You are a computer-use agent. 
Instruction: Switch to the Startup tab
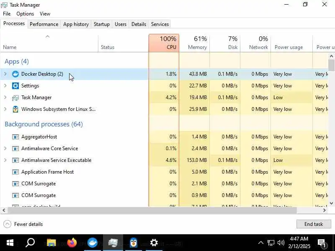(102, 24)
